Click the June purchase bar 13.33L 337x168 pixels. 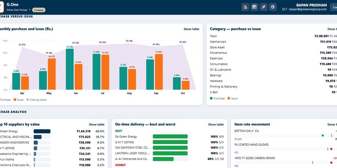click(x=70, y=69)
